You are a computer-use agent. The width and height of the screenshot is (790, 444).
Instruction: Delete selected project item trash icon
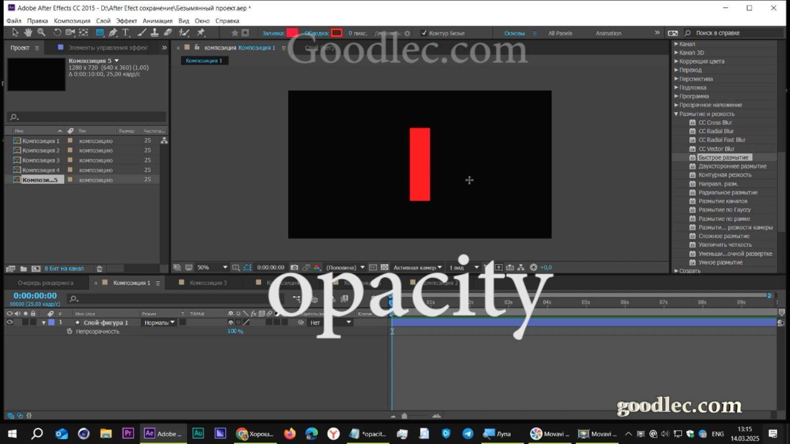tap(99, 269)
